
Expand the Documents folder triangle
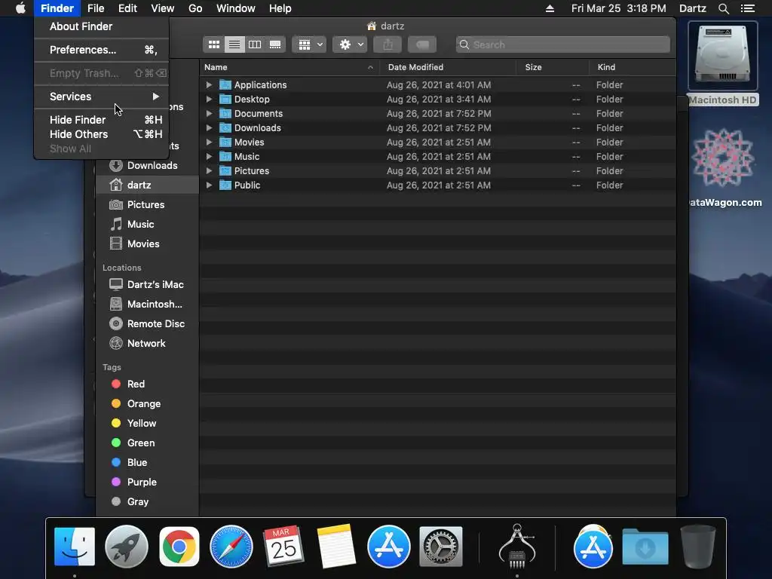pyautogui.click(x=209, y=113)
